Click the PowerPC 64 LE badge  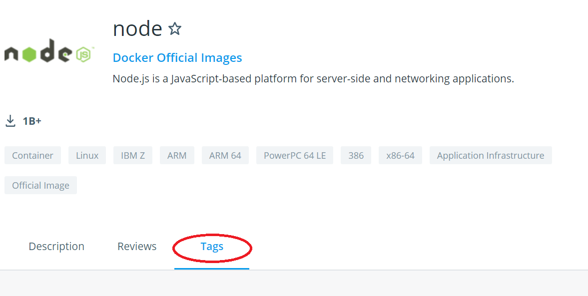[x=294, y=155]
